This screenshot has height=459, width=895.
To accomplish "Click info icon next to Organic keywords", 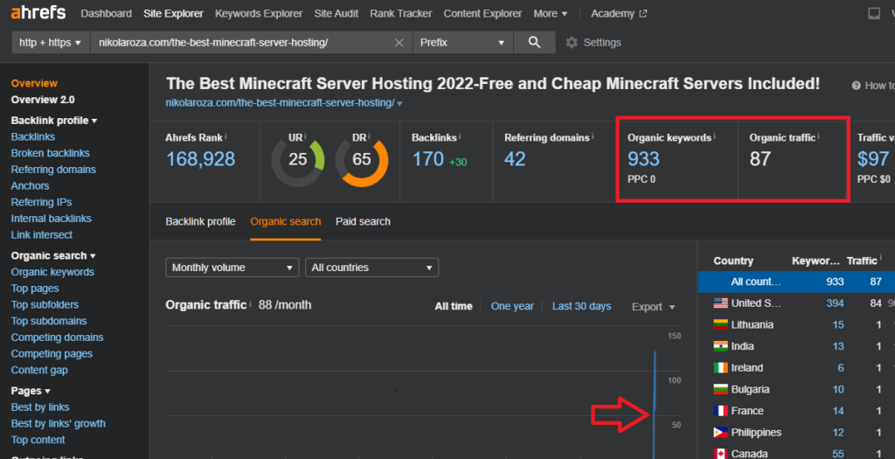I will click(715, 136).
